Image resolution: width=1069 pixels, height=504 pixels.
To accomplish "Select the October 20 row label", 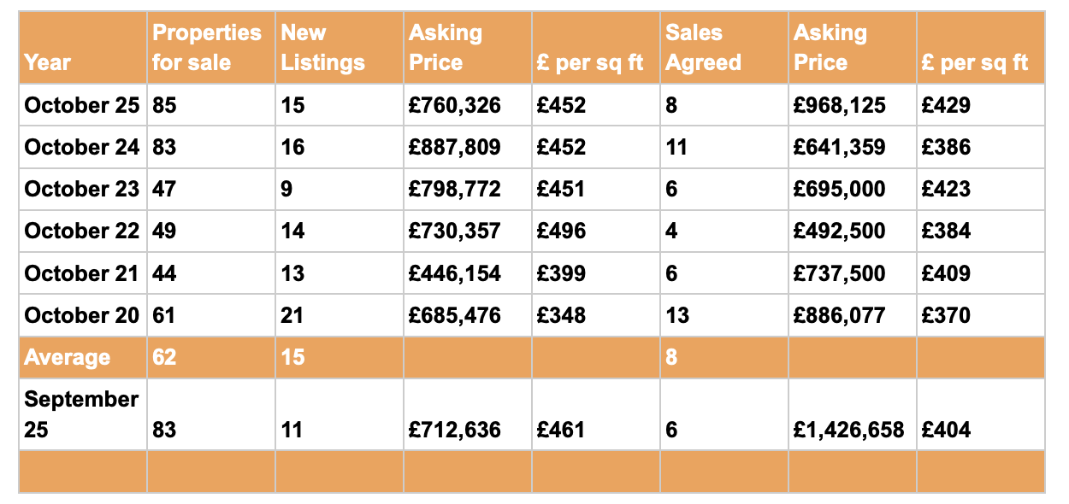I will point(82,315).
